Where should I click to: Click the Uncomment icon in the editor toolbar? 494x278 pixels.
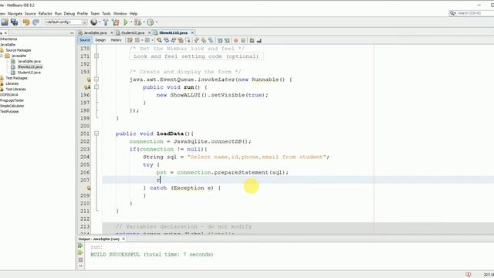point(259,40)
